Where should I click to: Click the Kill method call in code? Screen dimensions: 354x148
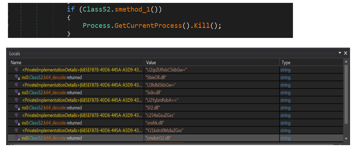click(200, 26)
